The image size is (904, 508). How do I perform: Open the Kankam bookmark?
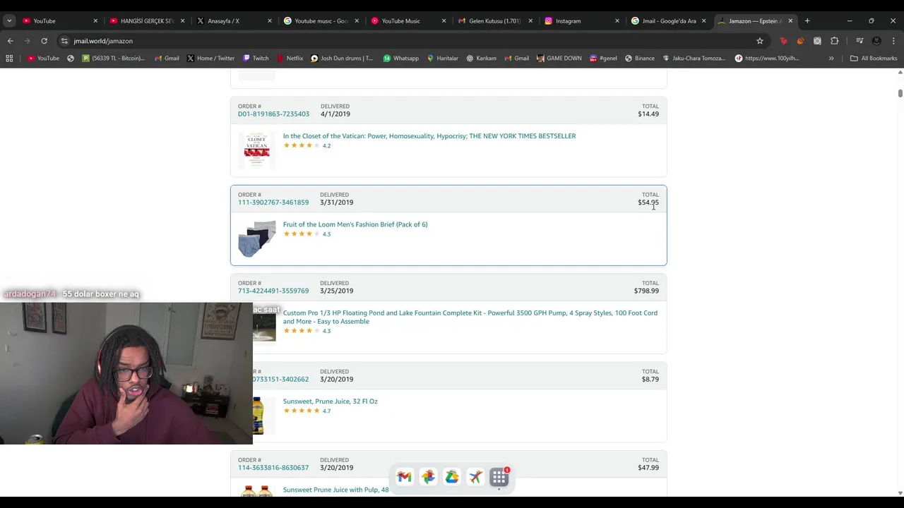pos(480,59)
